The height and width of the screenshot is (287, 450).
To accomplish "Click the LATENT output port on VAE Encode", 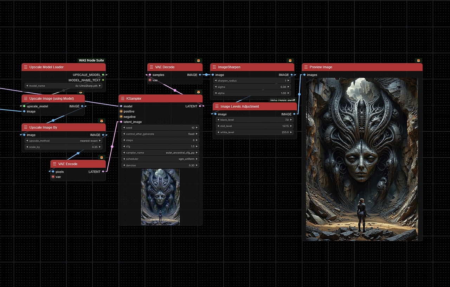I will (103, 172).
